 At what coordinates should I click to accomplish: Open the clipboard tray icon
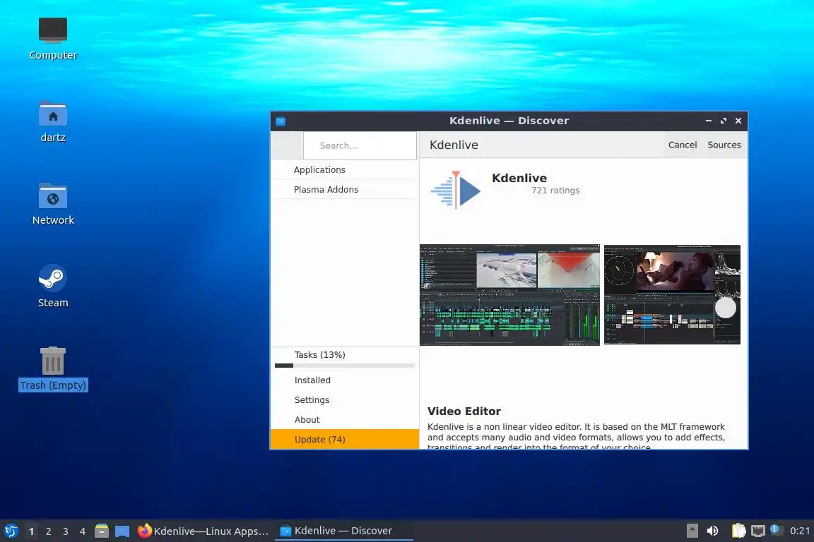pyautogui.click(x=738, y=531)
